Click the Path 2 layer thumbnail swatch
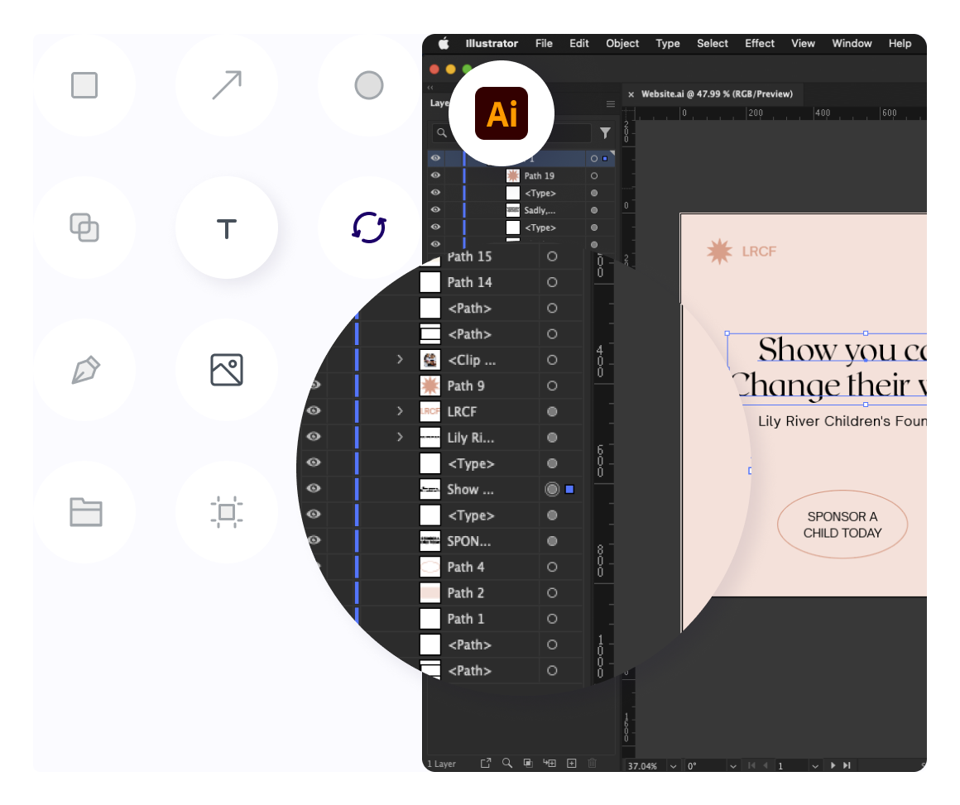This screenshot has width=960, height=805. [430, 592]
